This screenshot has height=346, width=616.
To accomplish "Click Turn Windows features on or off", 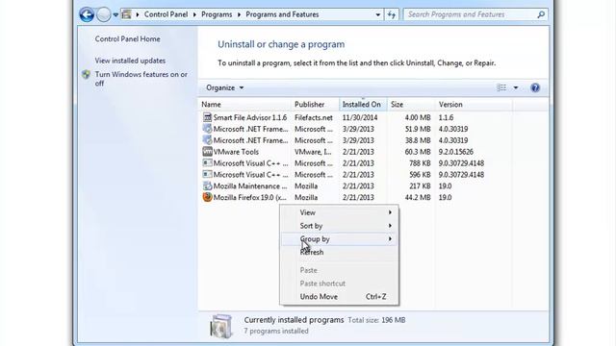I will coord(141,79).
